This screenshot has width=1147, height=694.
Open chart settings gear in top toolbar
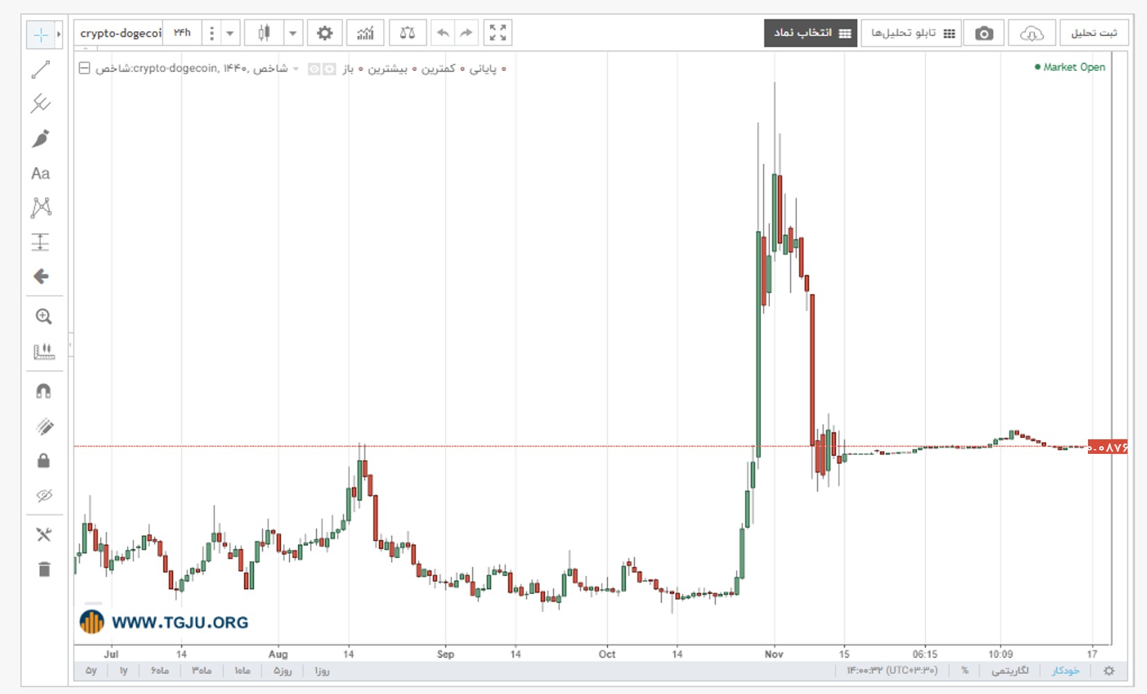(324, 33)
